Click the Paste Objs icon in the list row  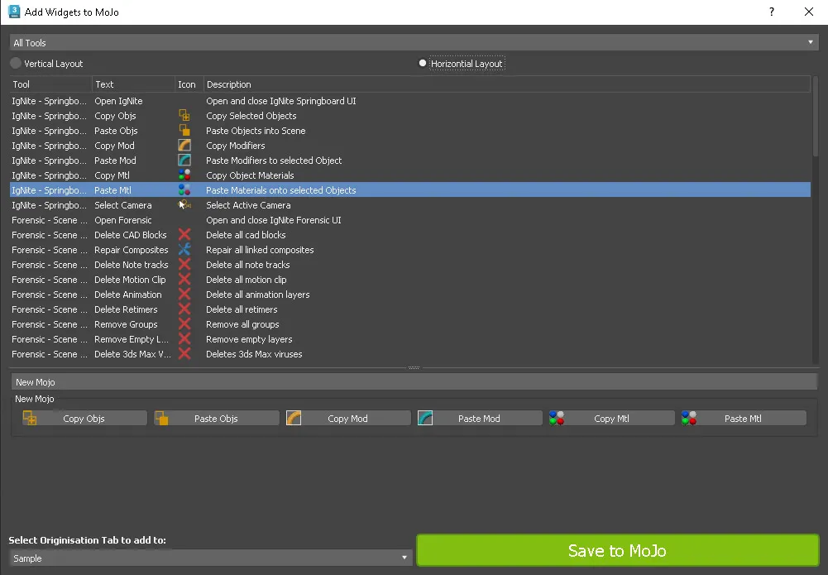point(184,131)
